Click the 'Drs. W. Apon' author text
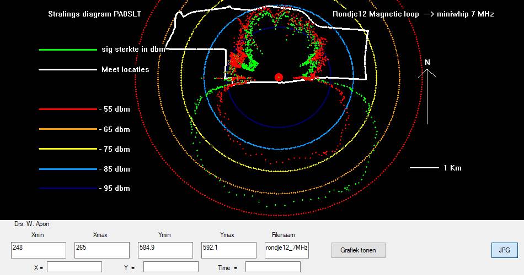Screen dimensions: 524x275 click(x=32, y=224)
